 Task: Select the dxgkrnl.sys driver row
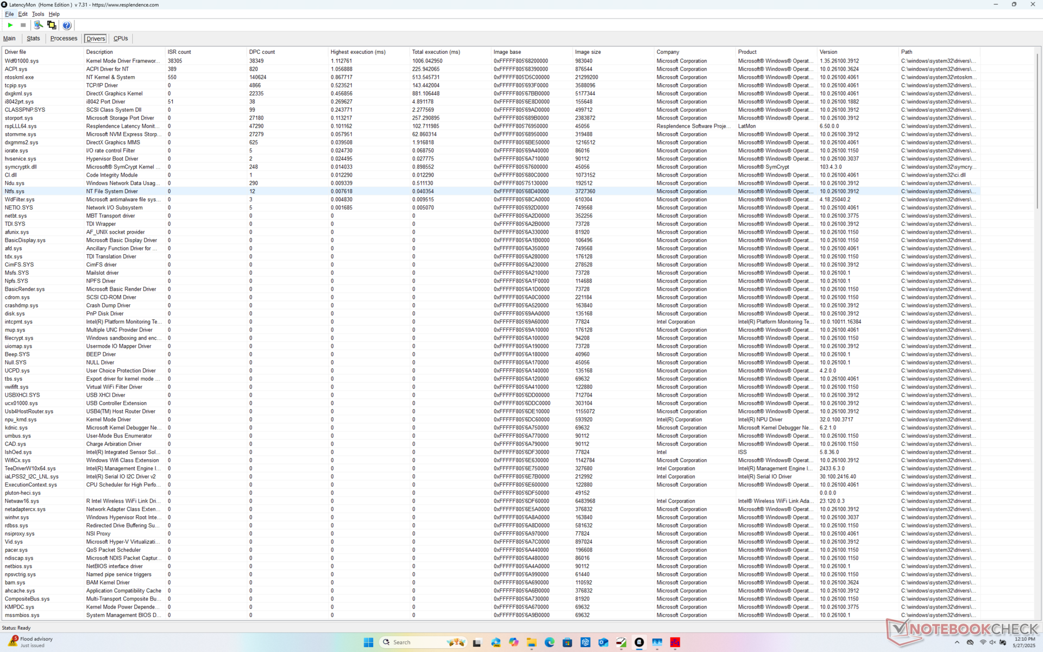(491, 93)
